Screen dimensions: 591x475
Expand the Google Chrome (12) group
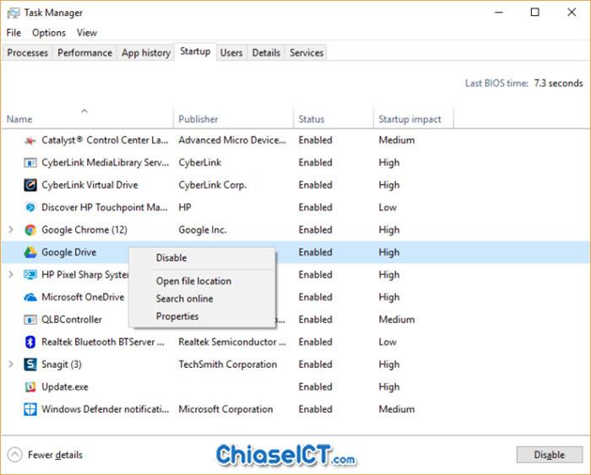point(11,229)
